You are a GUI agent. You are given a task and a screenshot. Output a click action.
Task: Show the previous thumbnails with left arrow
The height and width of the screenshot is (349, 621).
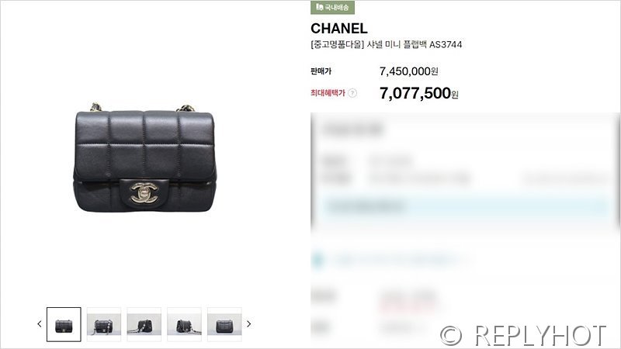tap(40, 324)
